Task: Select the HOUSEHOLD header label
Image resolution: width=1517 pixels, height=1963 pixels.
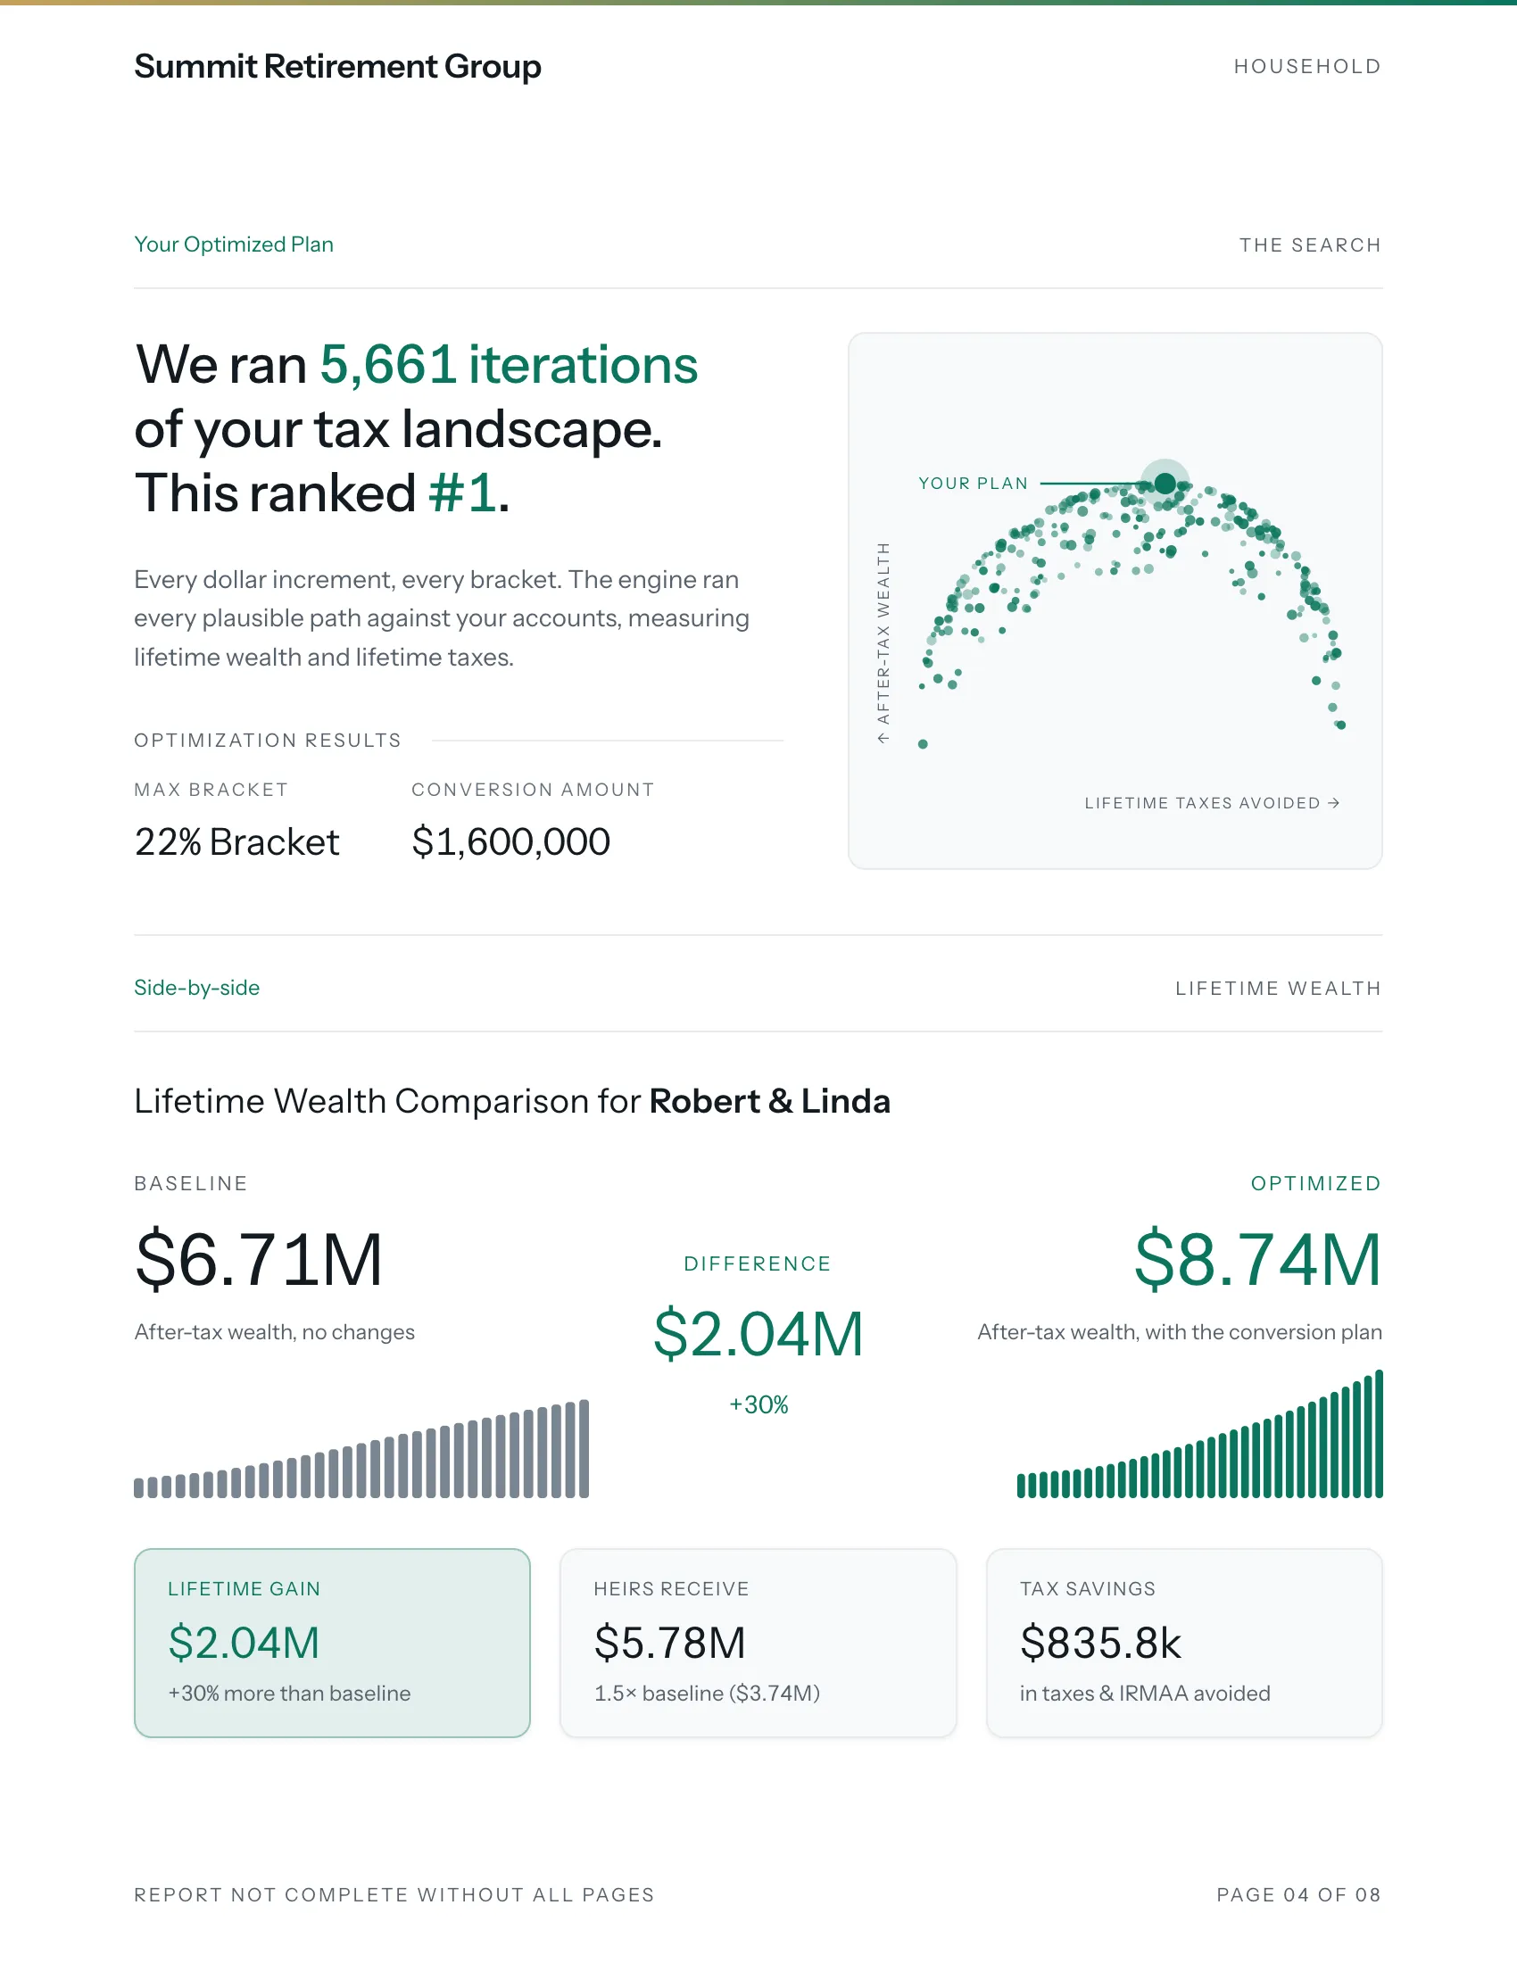Action: click(1306, 67)
